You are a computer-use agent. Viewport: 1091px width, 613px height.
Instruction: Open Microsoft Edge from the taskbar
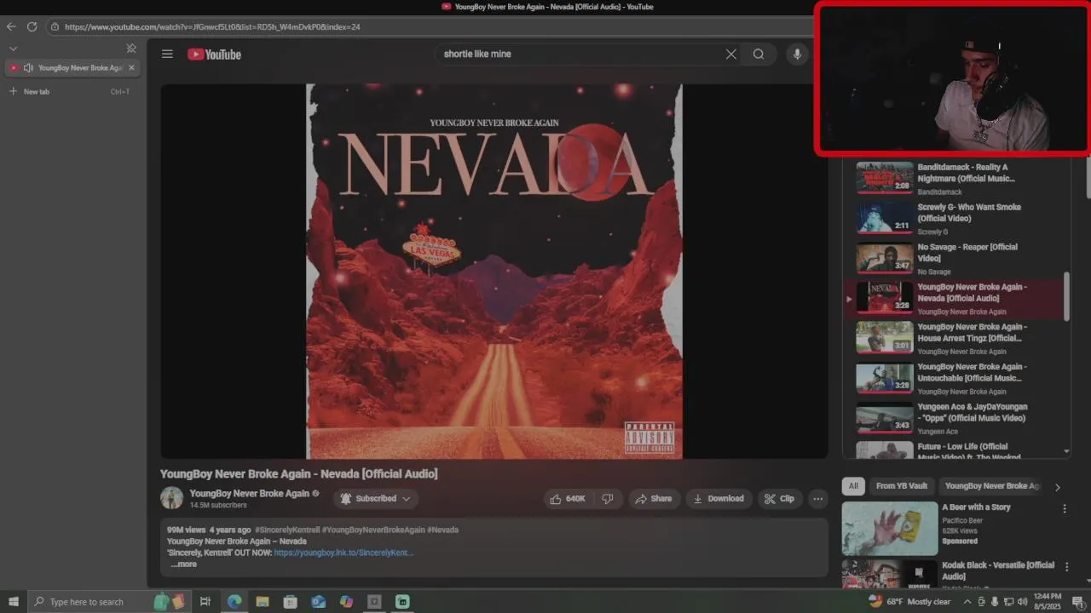coord(234,602)
